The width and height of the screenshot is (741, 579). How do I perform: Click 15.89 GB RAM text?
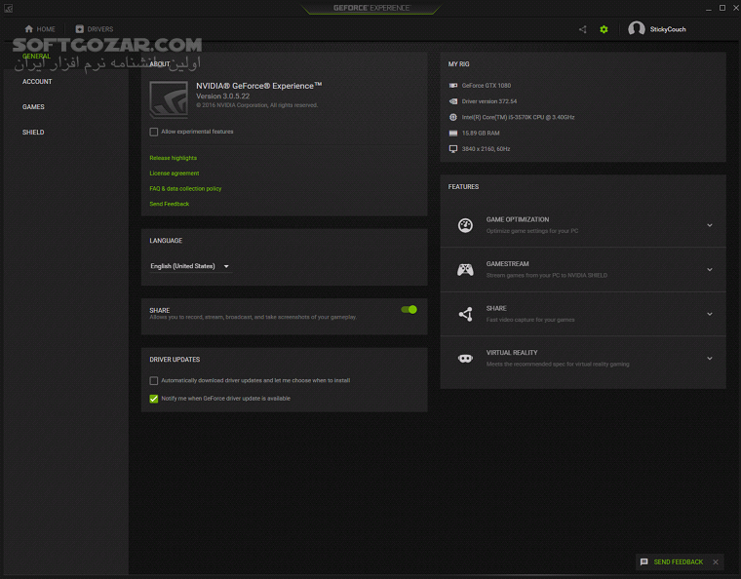(481, 134)
